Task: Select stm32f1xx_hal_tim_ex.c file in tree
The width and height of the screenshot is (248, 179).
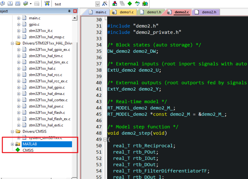Action: click(x=48, y=62)
